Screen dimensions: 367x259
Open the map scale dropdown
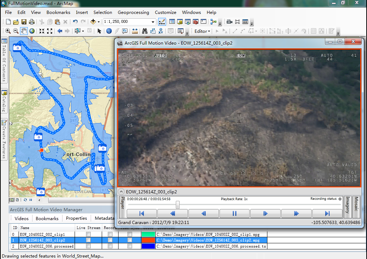[153, 22]
